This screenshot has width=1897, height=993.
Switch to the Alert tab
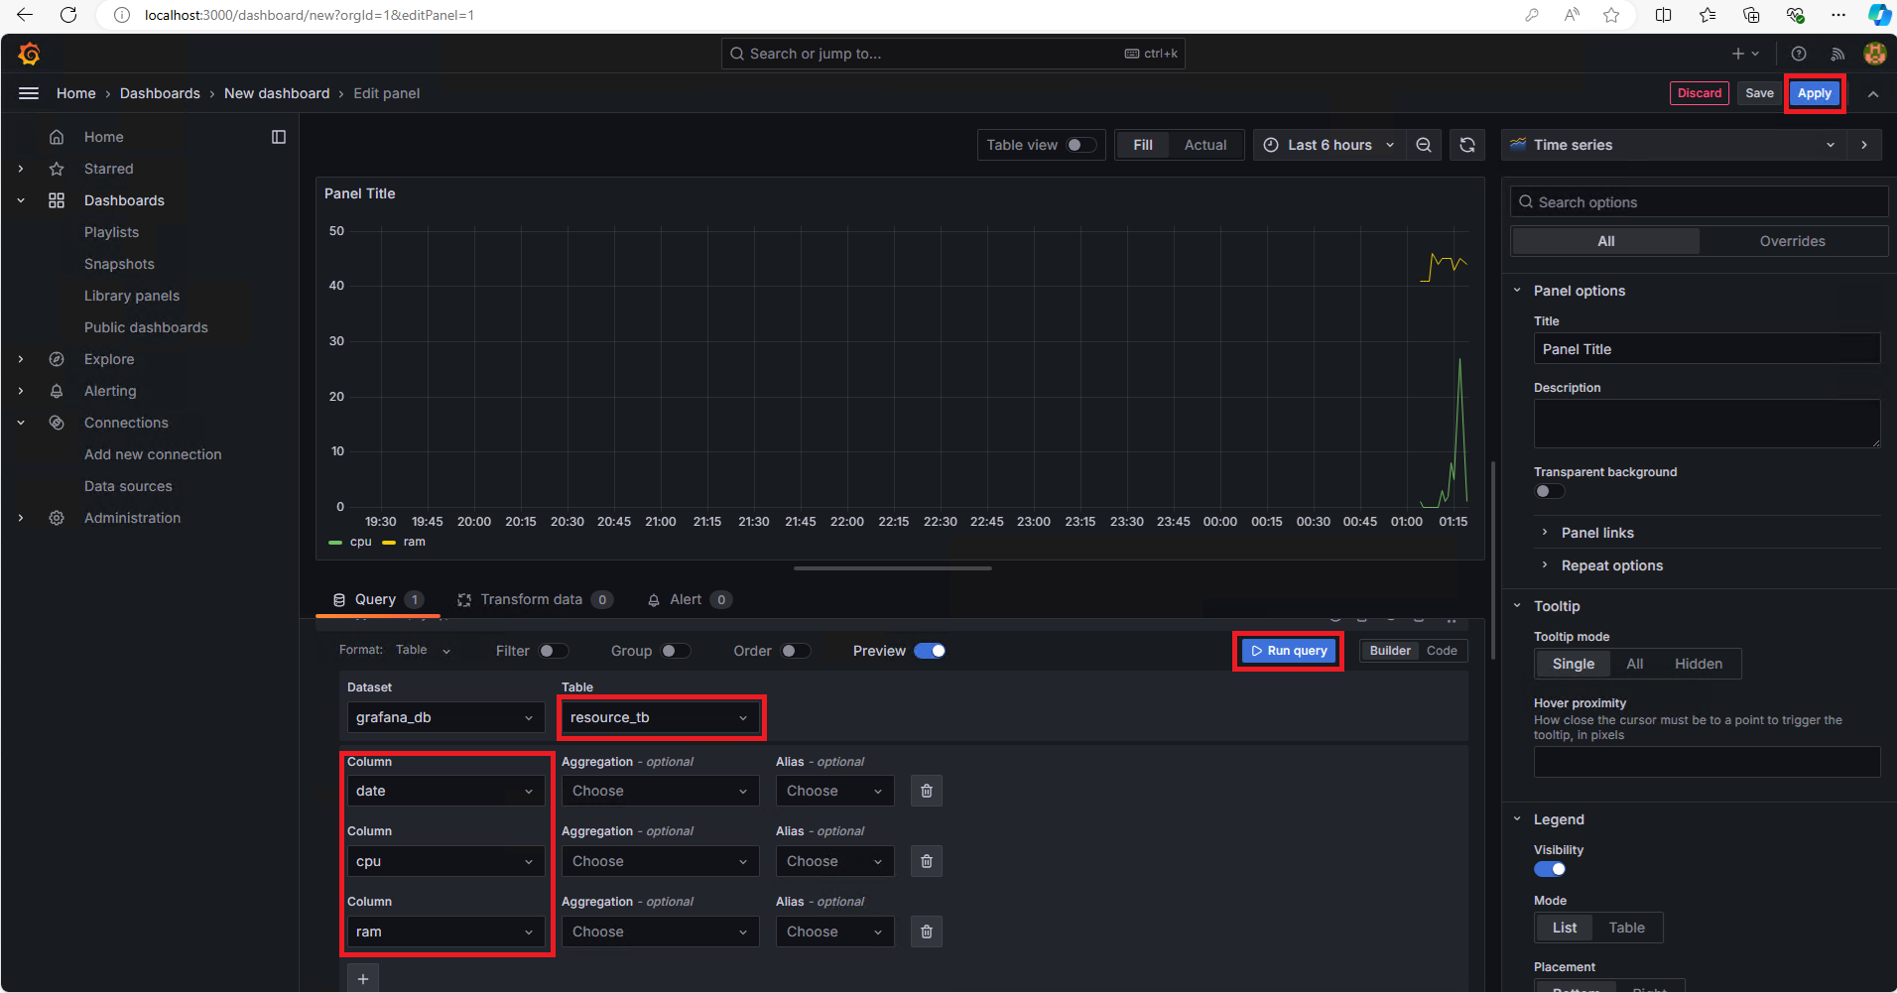[x=690, y=599]
